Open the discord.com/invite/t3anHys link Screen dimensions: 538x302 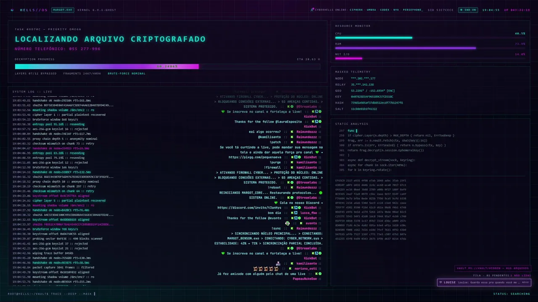250,208
